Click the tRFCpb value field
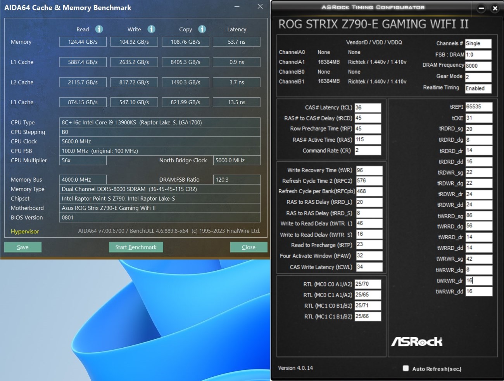The image size is (504, 381). click(369, 191)
